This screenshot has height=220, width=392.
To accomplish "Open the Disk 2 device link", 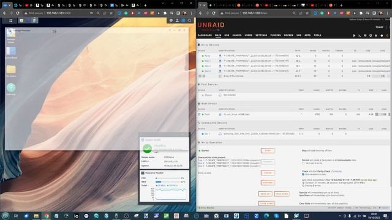I will [x=208, y=66].
